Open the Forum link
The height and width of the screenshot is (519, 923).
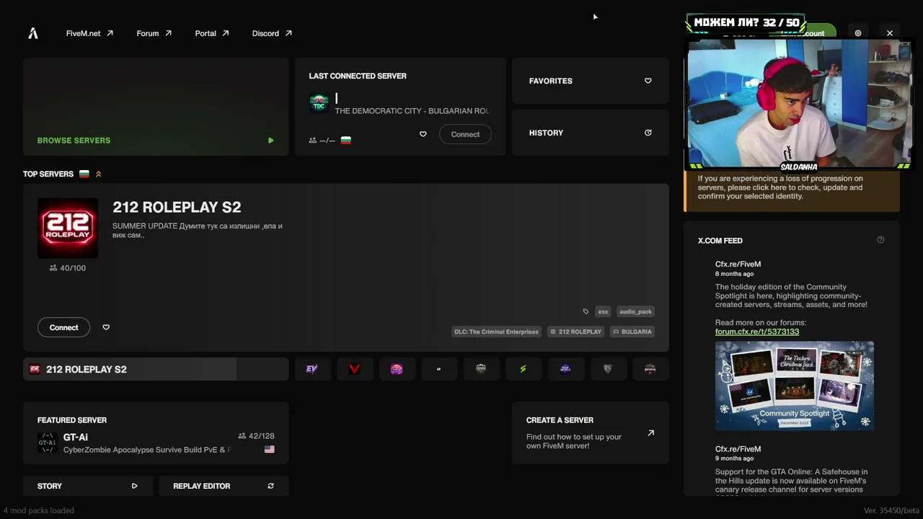(154, 33)
